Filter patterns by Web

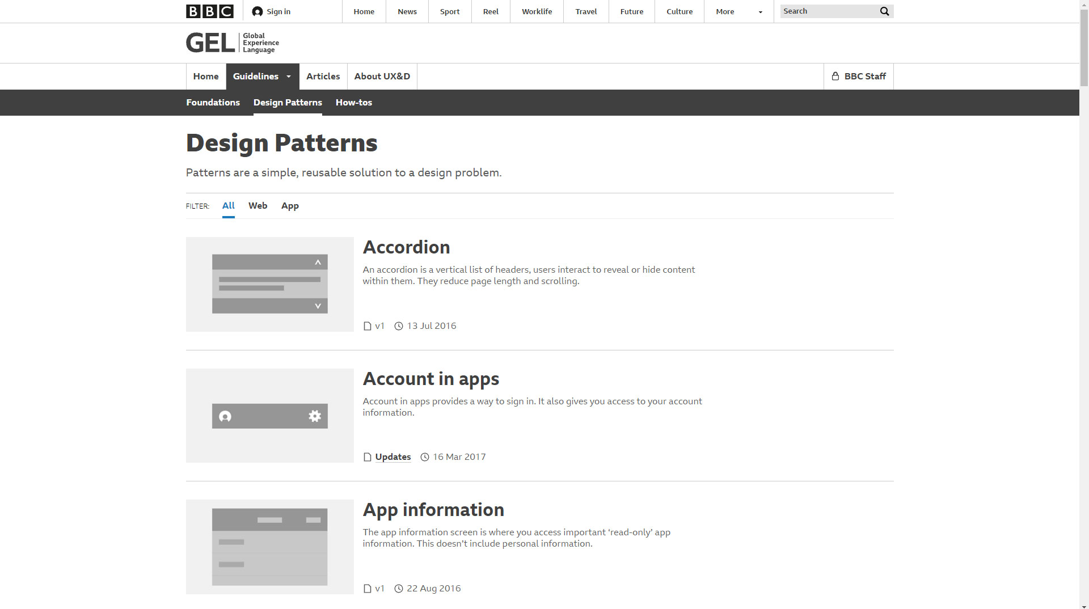(x=258, y=206)
